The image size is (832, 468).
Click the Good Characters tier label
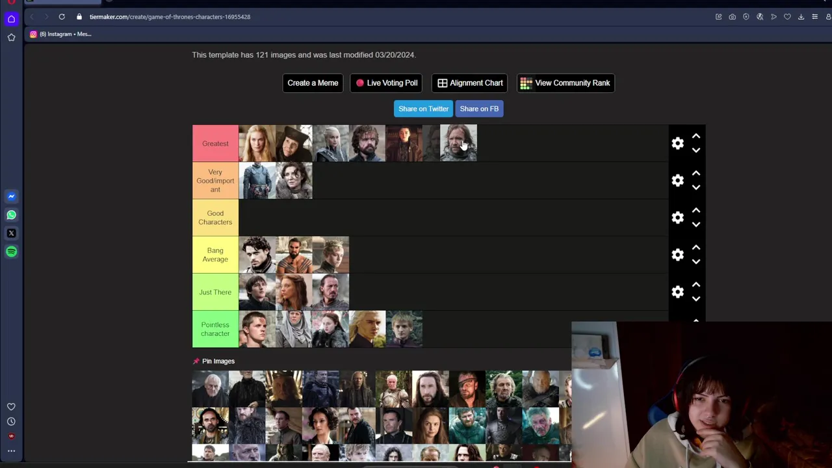coord(215,218)
